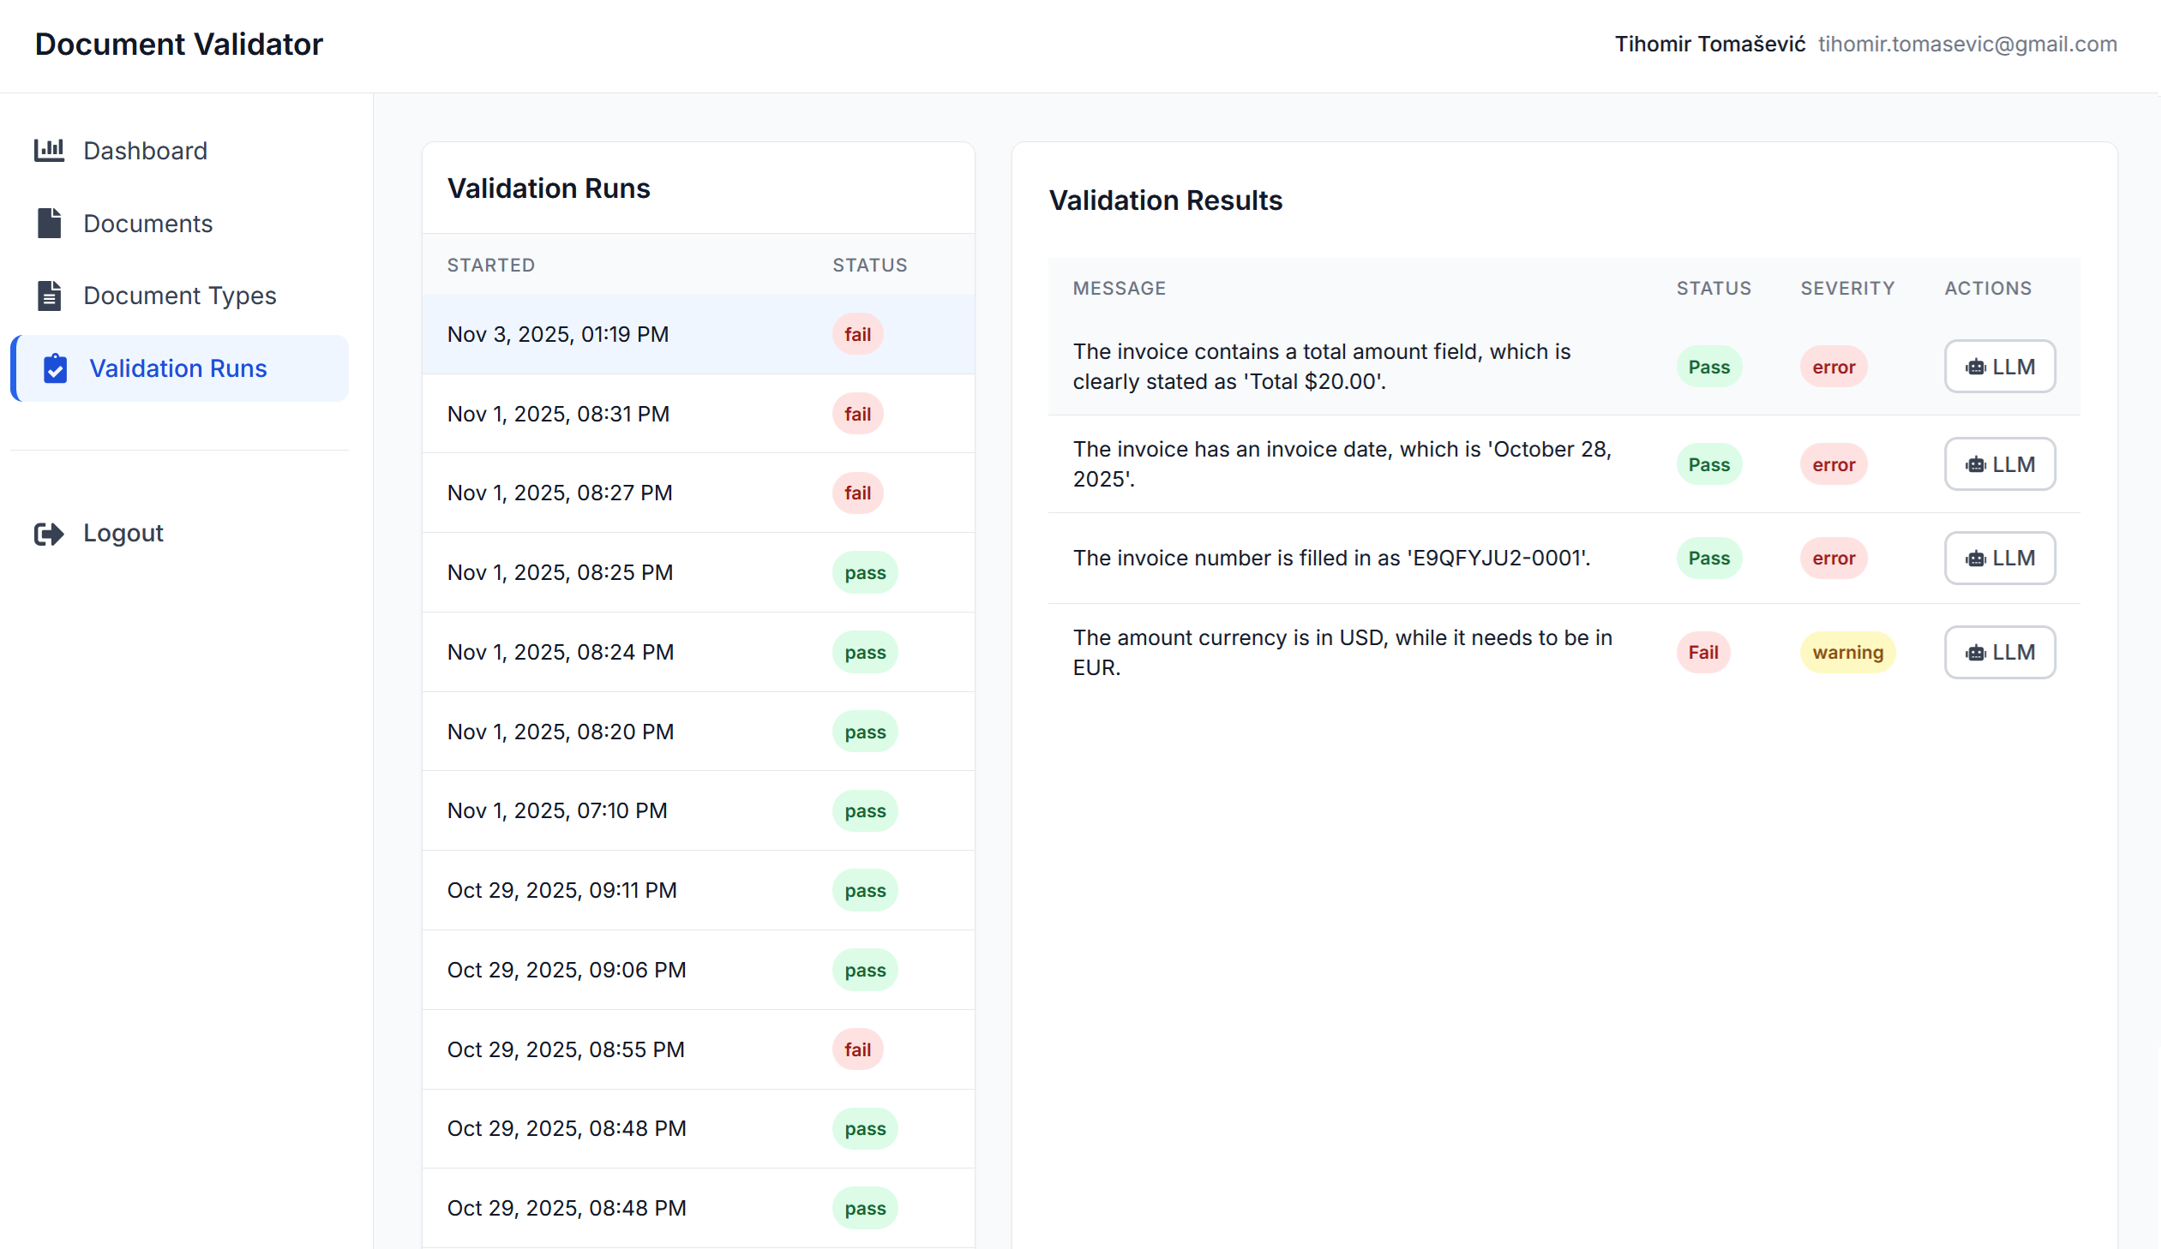Click the Documents file icon in sidebar
This screenshot has height=1249, width=2161.
point(49,223)
